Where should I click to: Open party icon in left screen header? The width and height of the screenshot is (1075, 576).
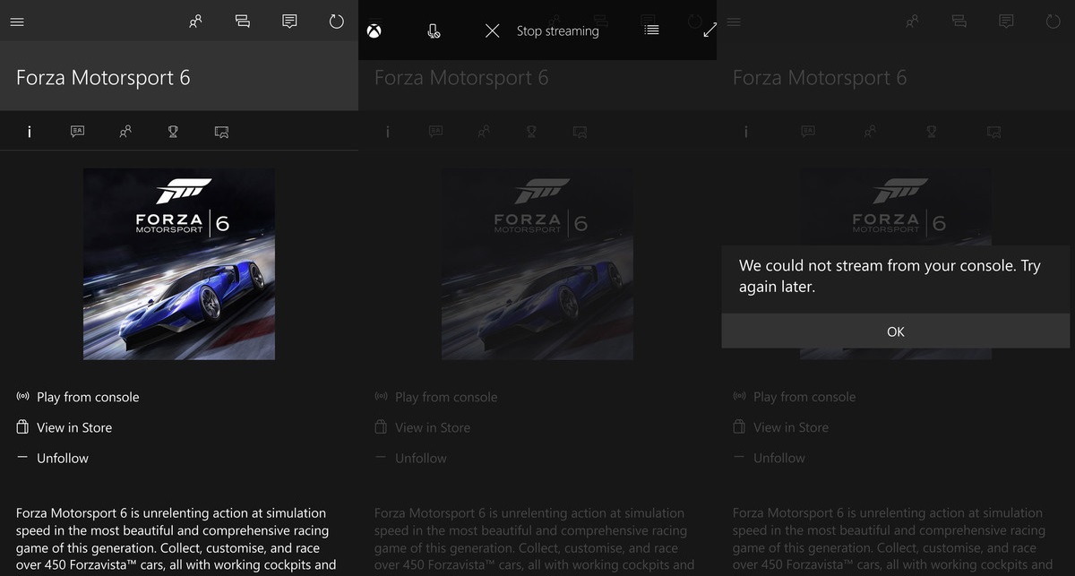243,21
